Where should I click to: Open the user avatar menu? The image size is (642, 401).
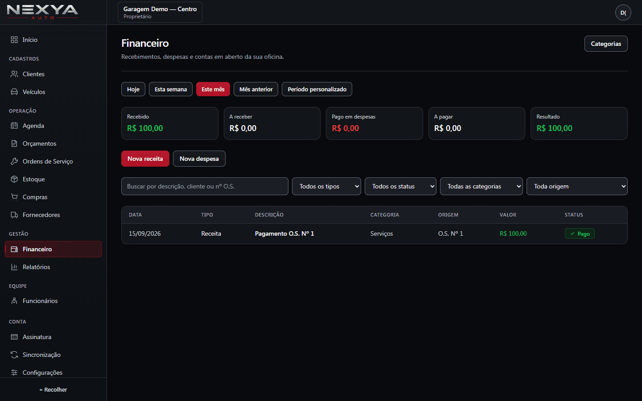pos(623,12)
